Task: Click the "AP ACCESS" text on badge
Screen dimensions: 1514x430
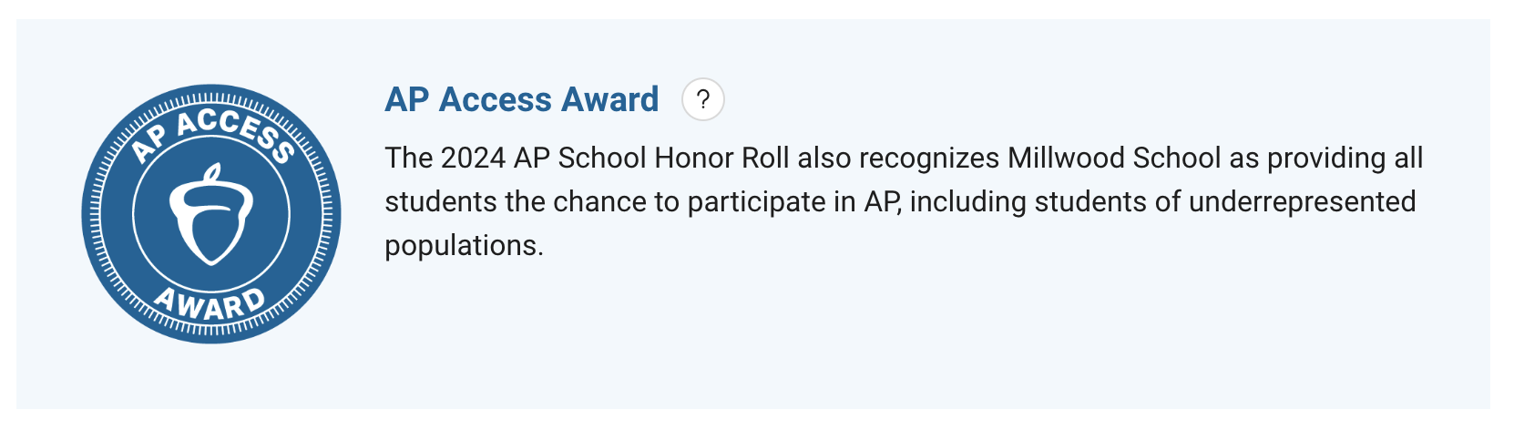Action: coord(211,134)
